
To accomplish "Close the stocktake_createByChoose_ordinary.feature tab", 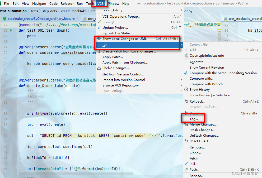I will [x=78, y=18].
